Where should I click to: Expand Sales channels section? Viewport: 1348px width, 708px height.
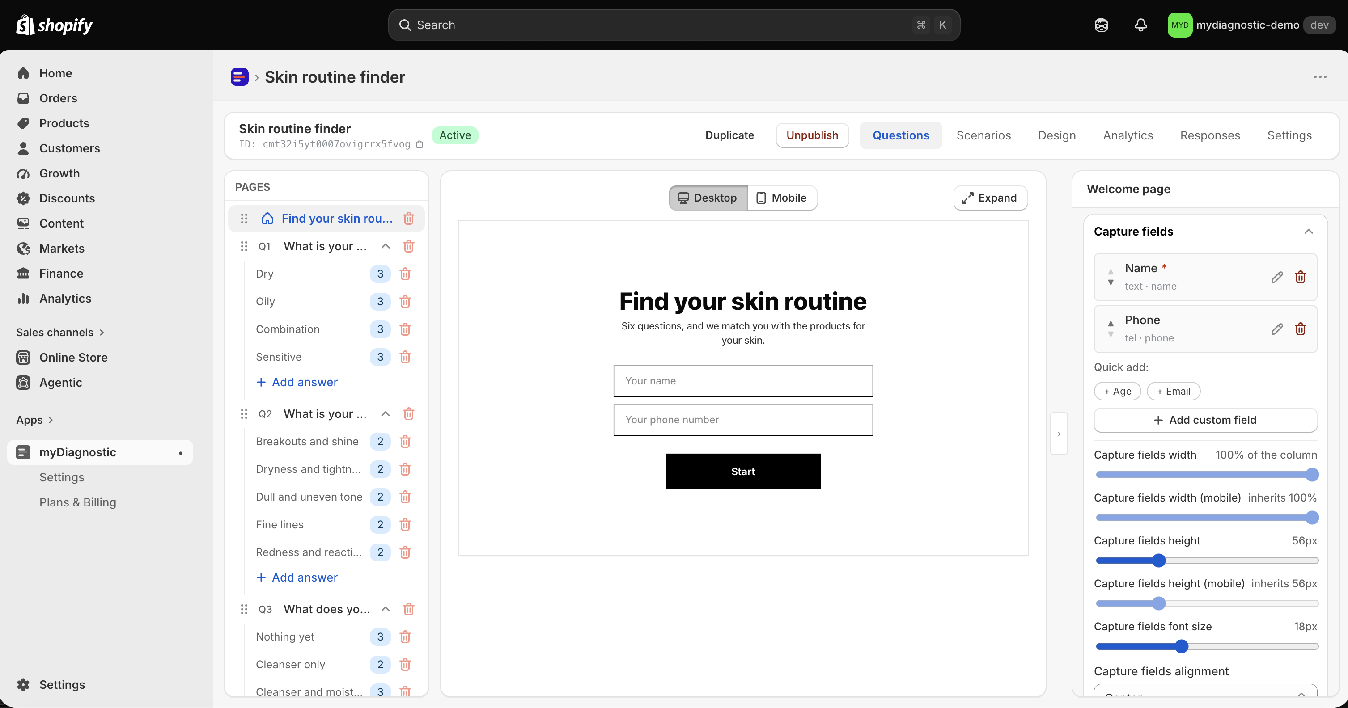click(60, 332)
